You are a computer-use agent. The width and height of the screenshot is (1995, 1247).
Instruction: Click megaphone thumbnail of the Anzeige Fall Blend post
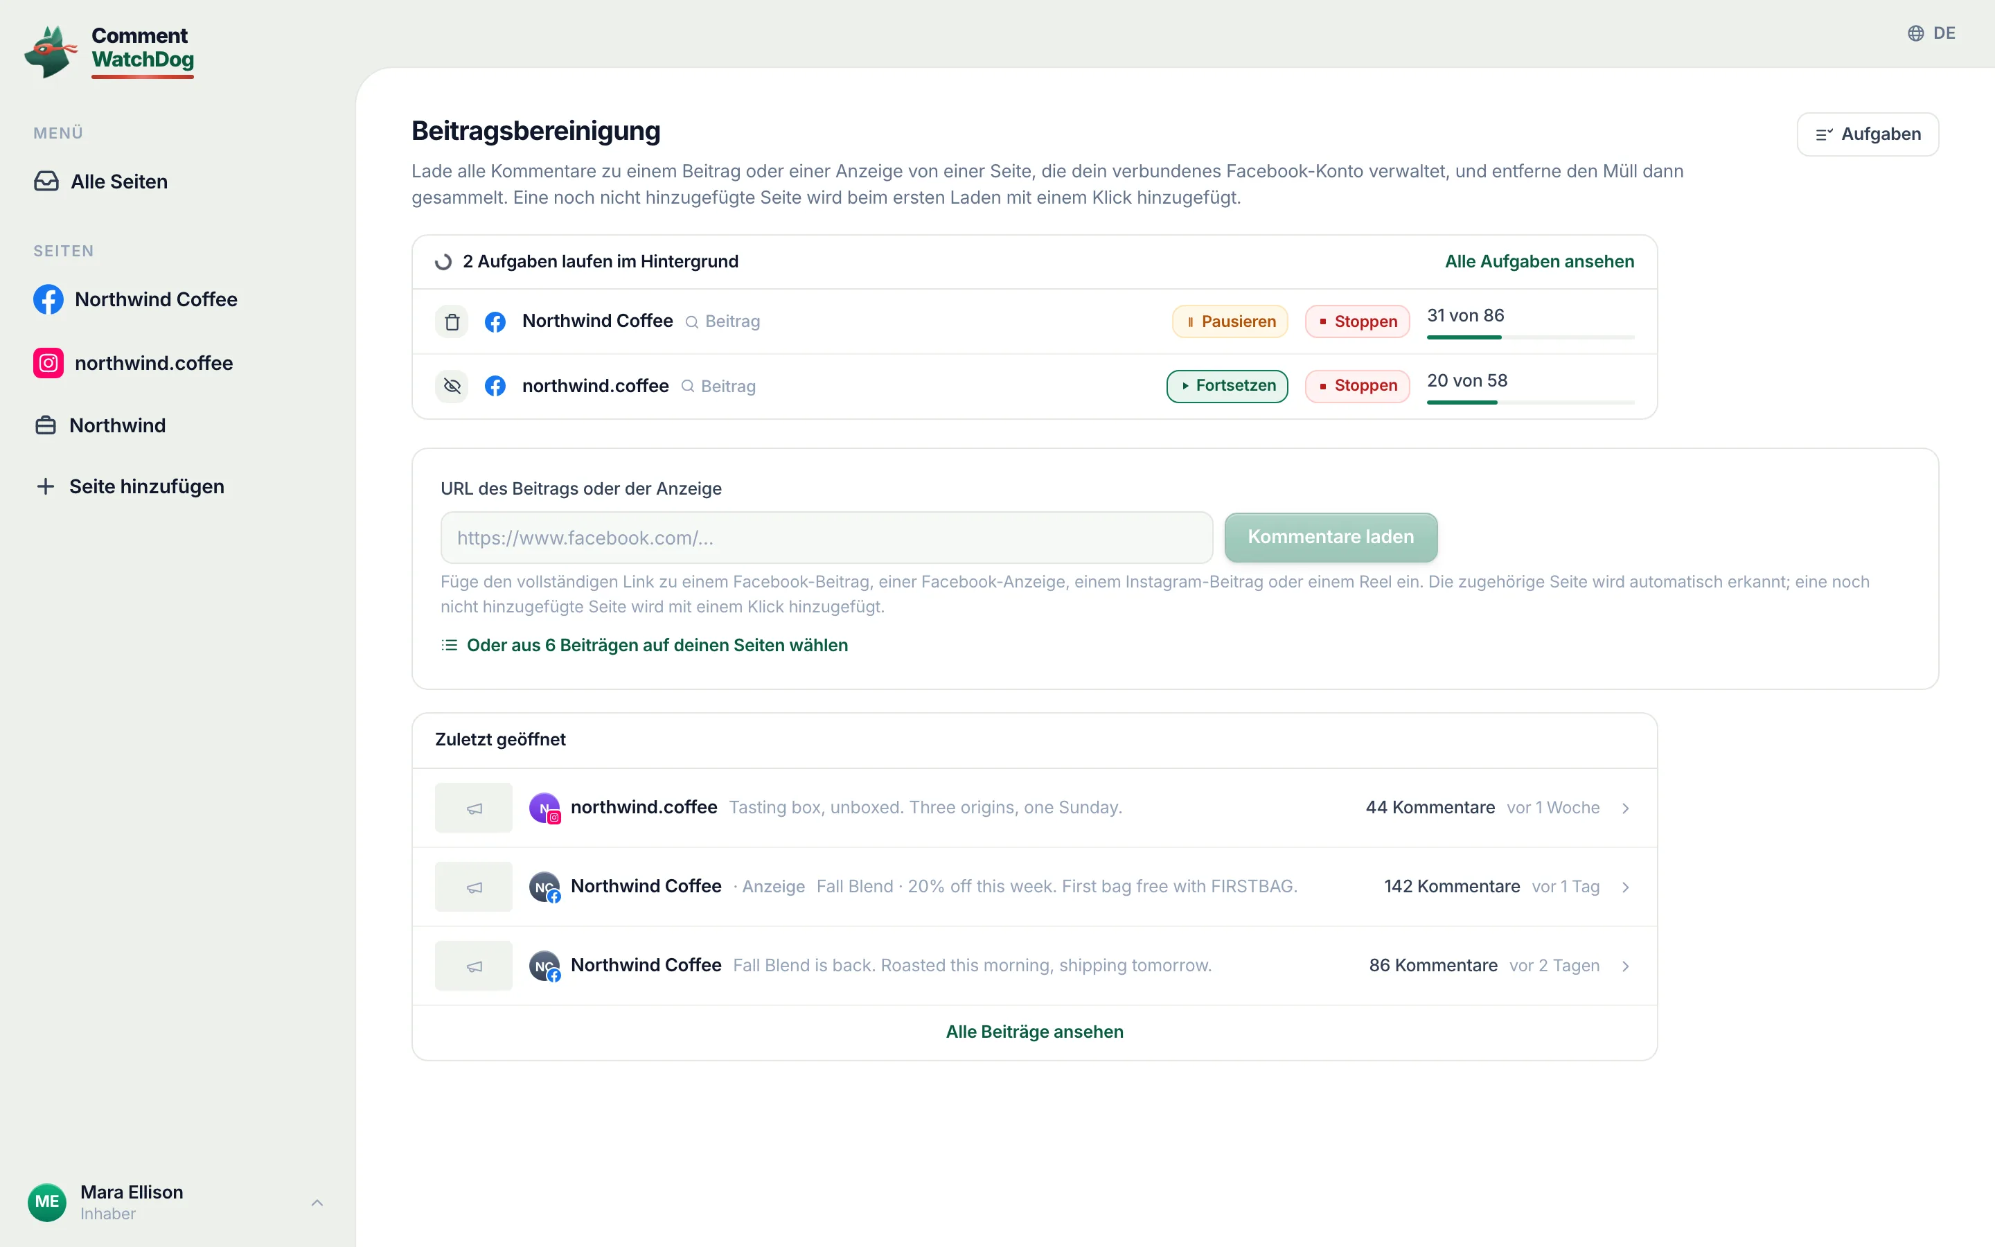click(x=474, y=887)
